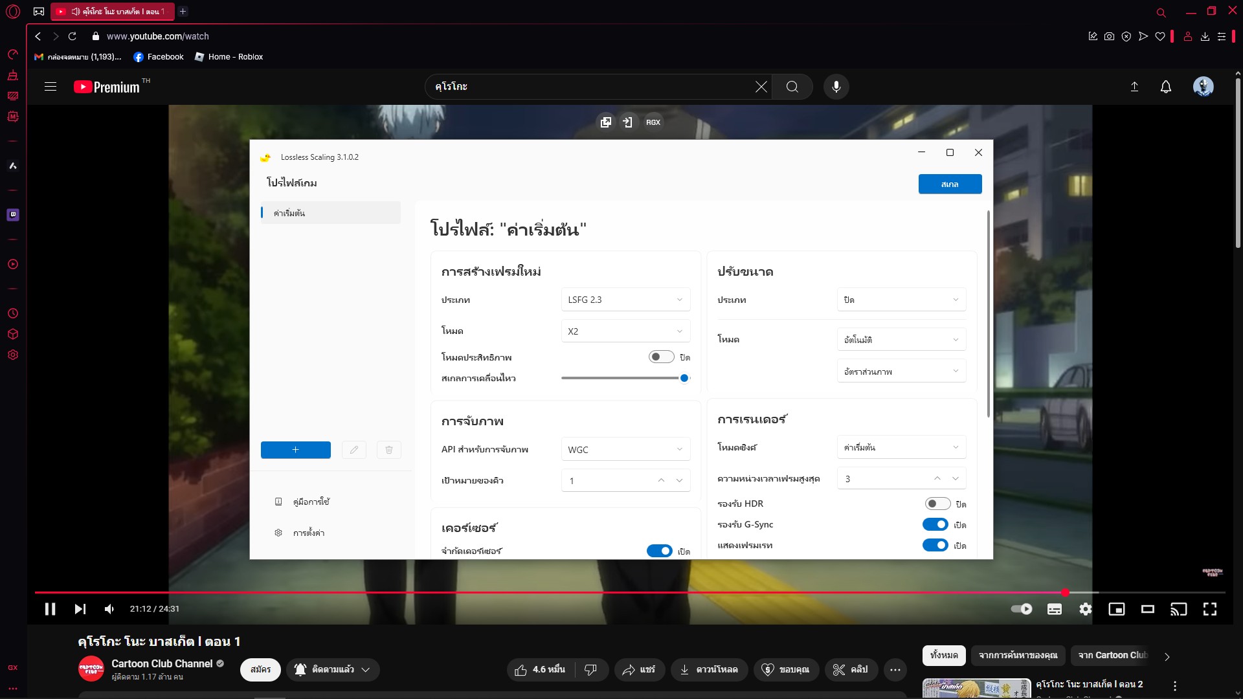
Task: Increase the queue target value
Action: (661, 480)
